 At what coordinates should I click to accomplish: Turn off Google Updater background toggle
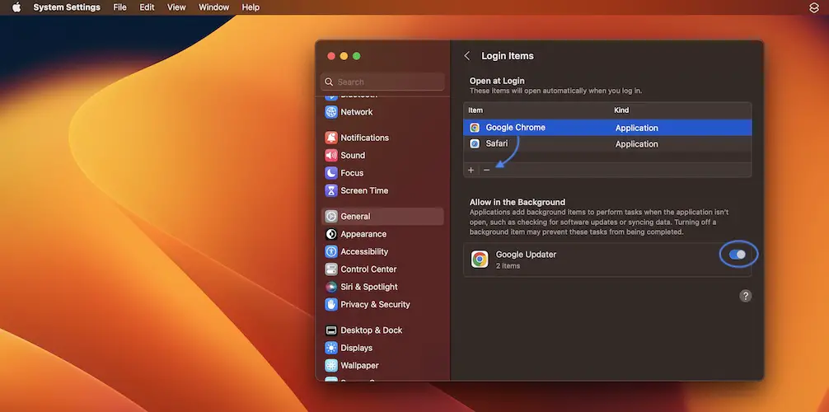point(737,255)
